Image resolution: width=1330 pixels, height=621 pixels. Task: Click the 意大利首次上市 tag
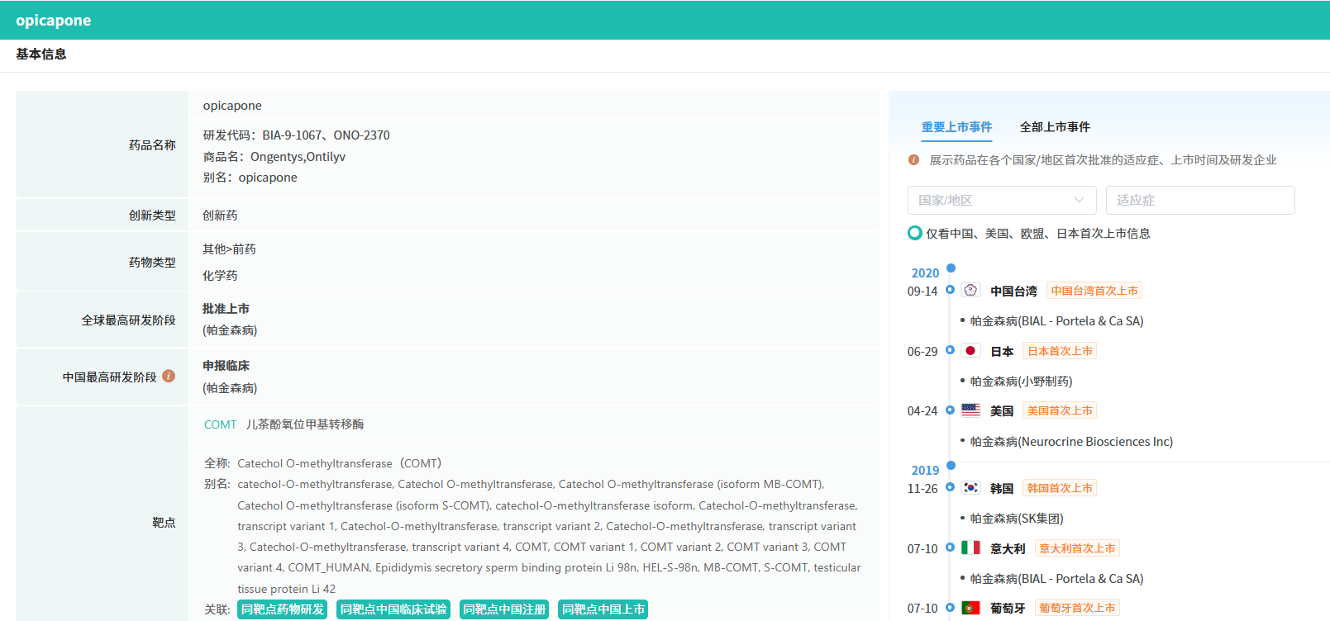pyautogui.click(x=1077, y=548)
